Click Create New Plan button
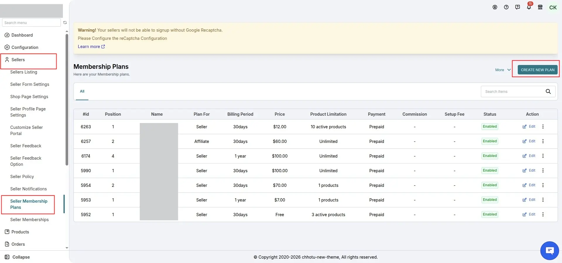 (537, 70)
